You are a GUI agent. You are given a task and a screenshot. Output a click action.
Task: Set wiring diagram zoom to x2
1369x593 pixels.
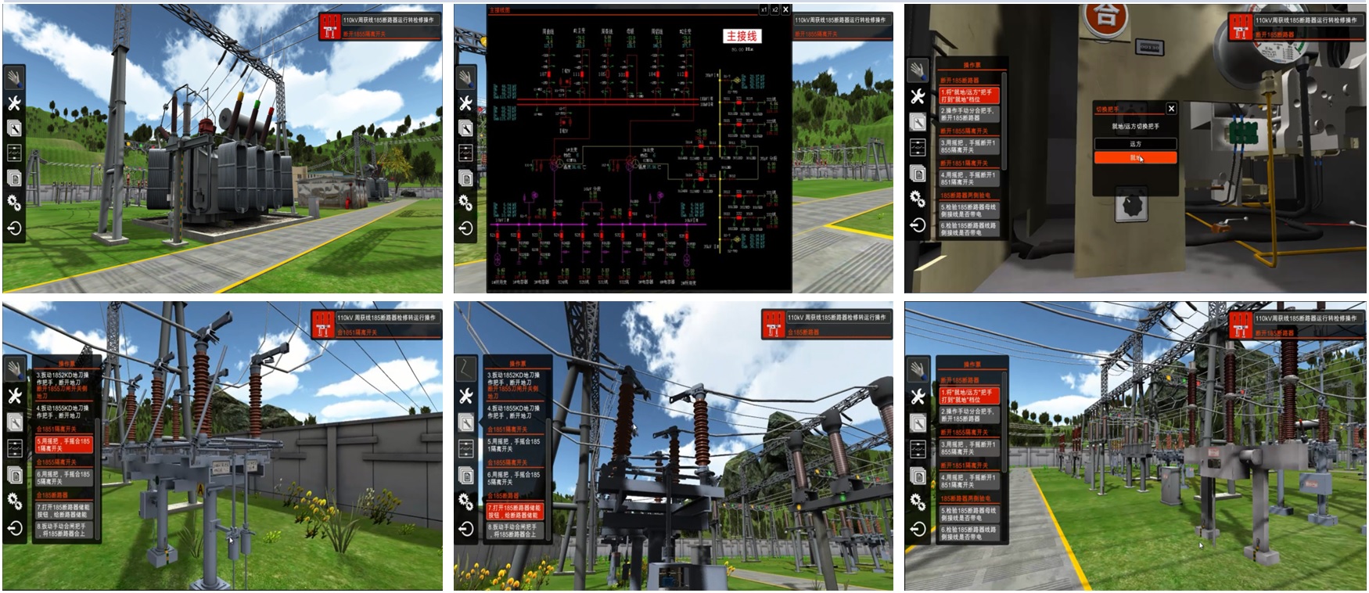pyautogui.click(x=774, y=9)
